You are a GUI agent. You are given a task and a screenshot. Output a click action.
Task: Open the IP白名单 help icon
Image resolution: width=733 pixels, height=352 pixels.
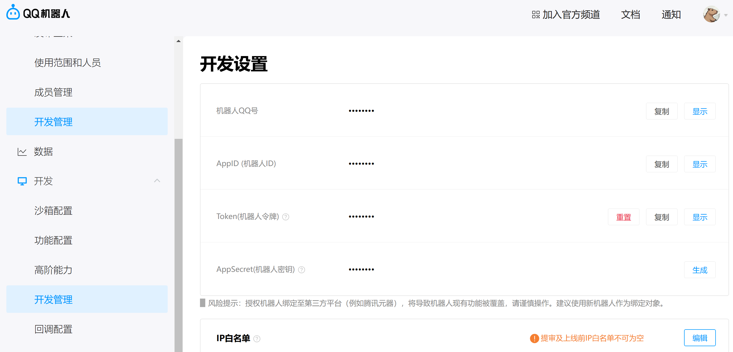coord(257,339)
